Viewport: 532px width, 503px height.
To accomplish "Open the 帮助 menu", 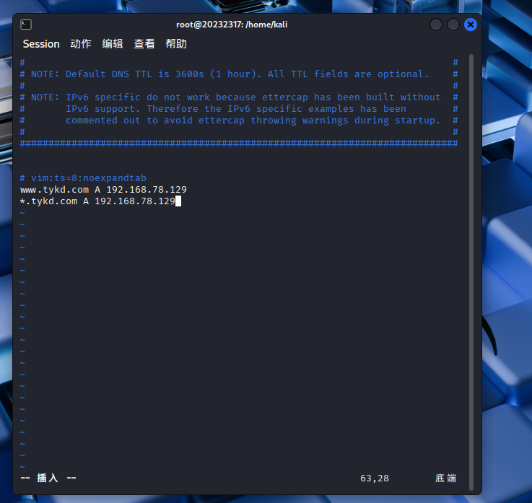I will click(x=176, y=44).
